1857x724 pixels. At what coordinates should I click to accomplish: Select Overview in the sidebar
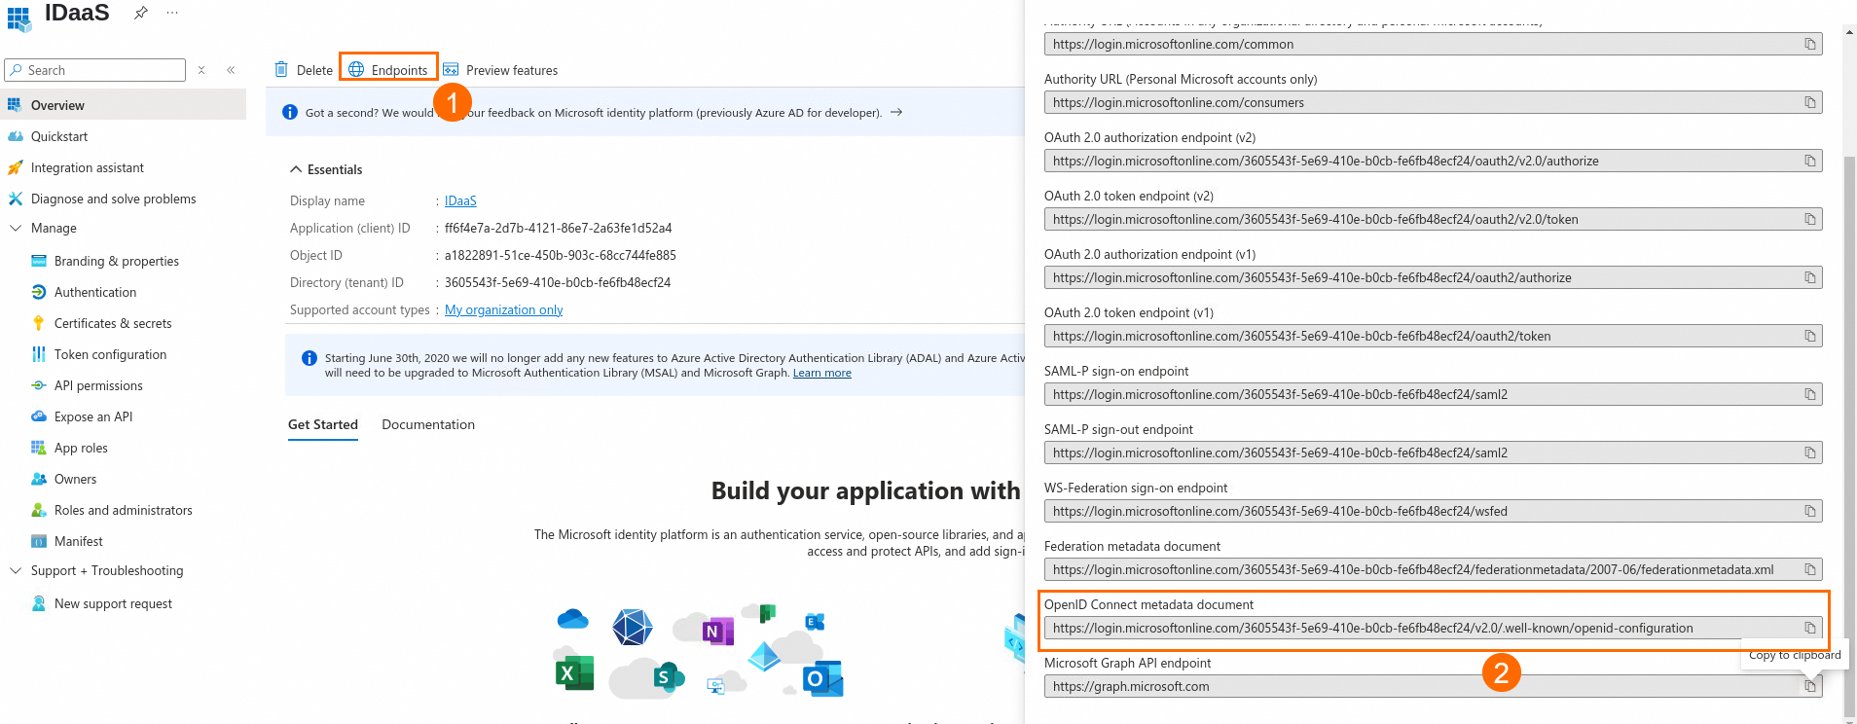[x=123, y=105]
